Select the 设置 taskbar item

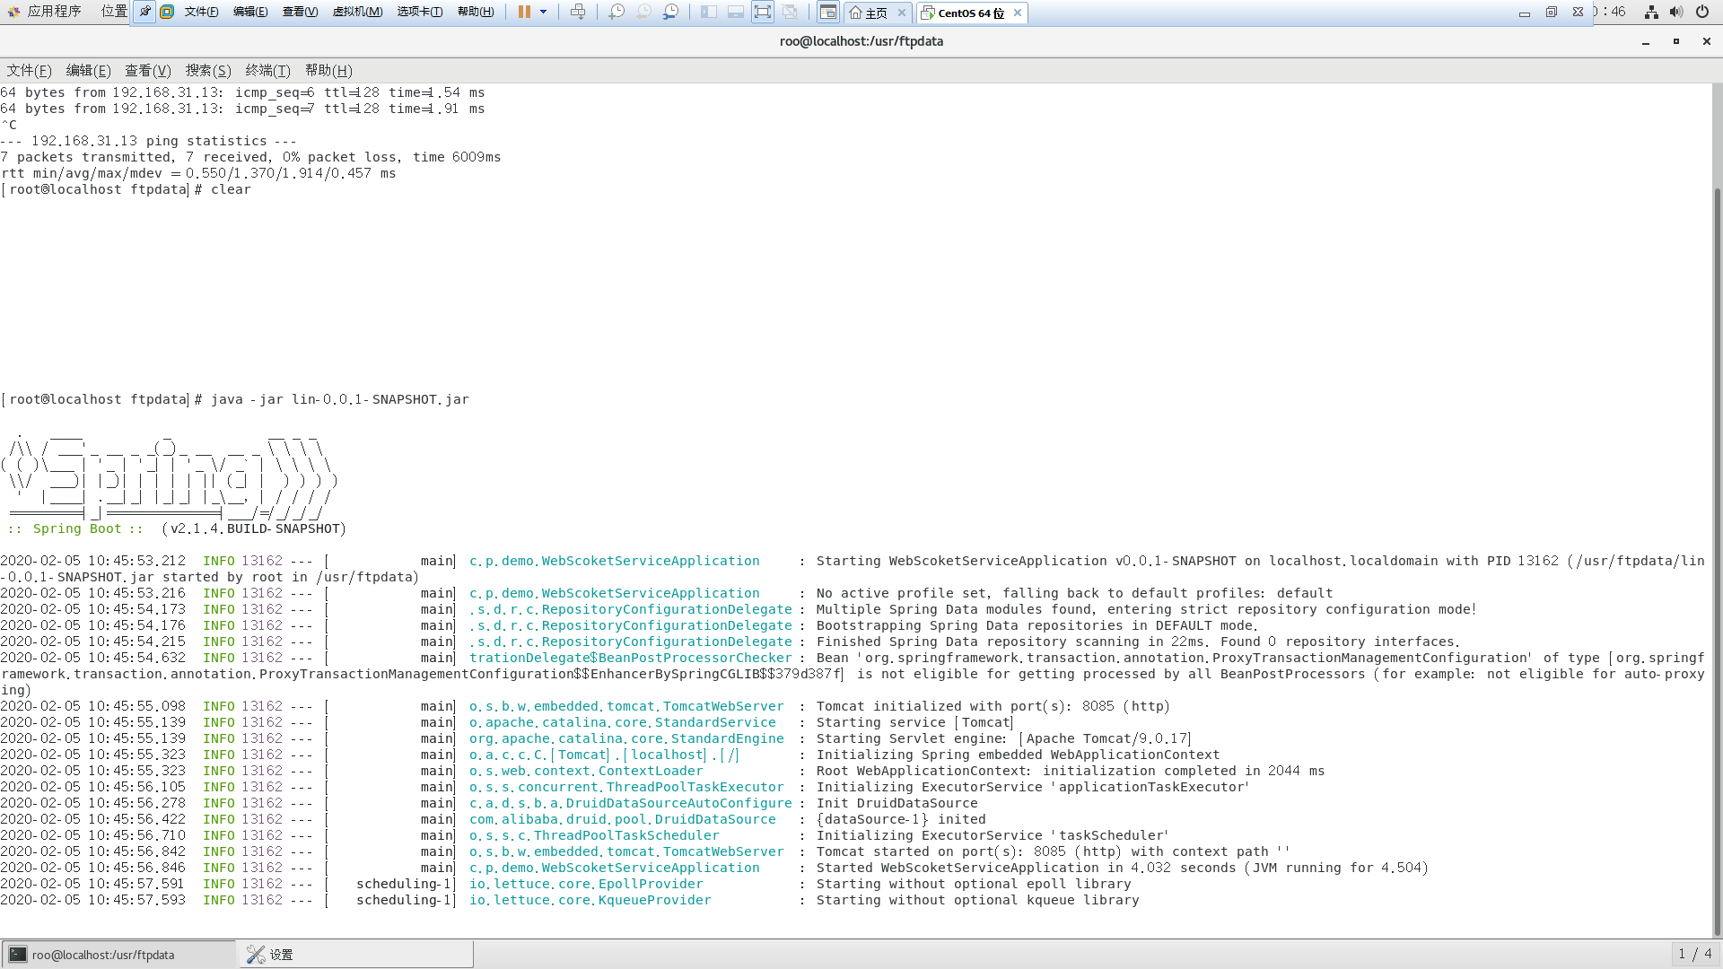click(356, 954)
